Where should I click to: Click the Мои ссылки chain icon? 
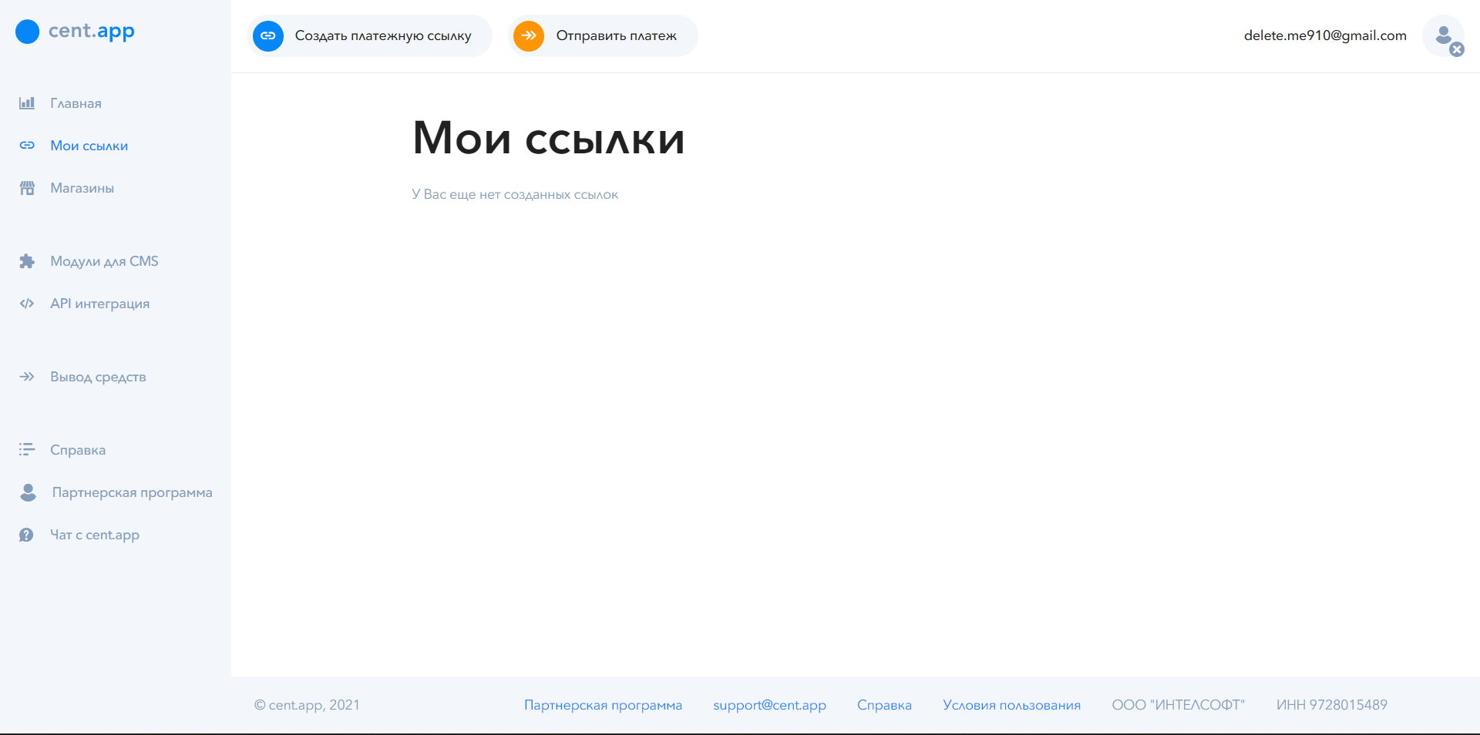pyautogui.click(x=27, y=146)
